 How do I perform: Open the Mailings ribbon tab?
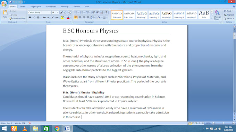click(x=65, y=7)
